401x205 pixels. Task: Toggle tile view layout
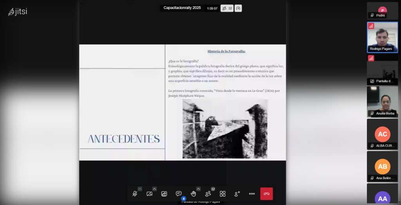pyautogui.click(x=223, y=194)
